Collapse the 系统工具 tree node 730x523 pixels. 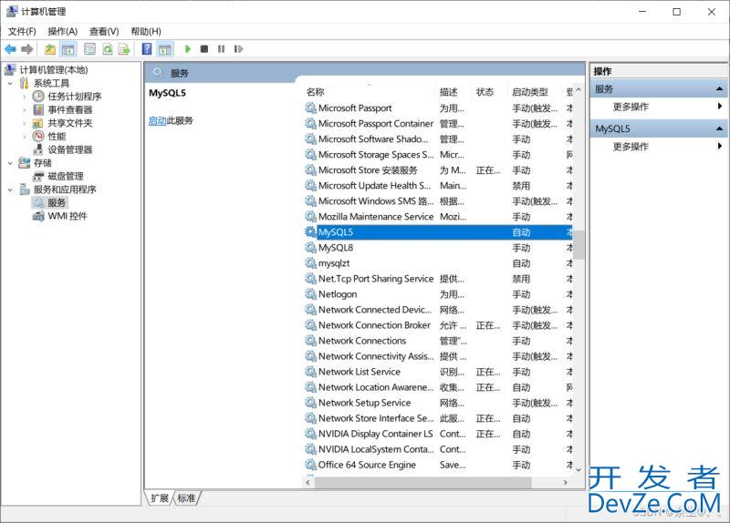(x=10, y=84)
